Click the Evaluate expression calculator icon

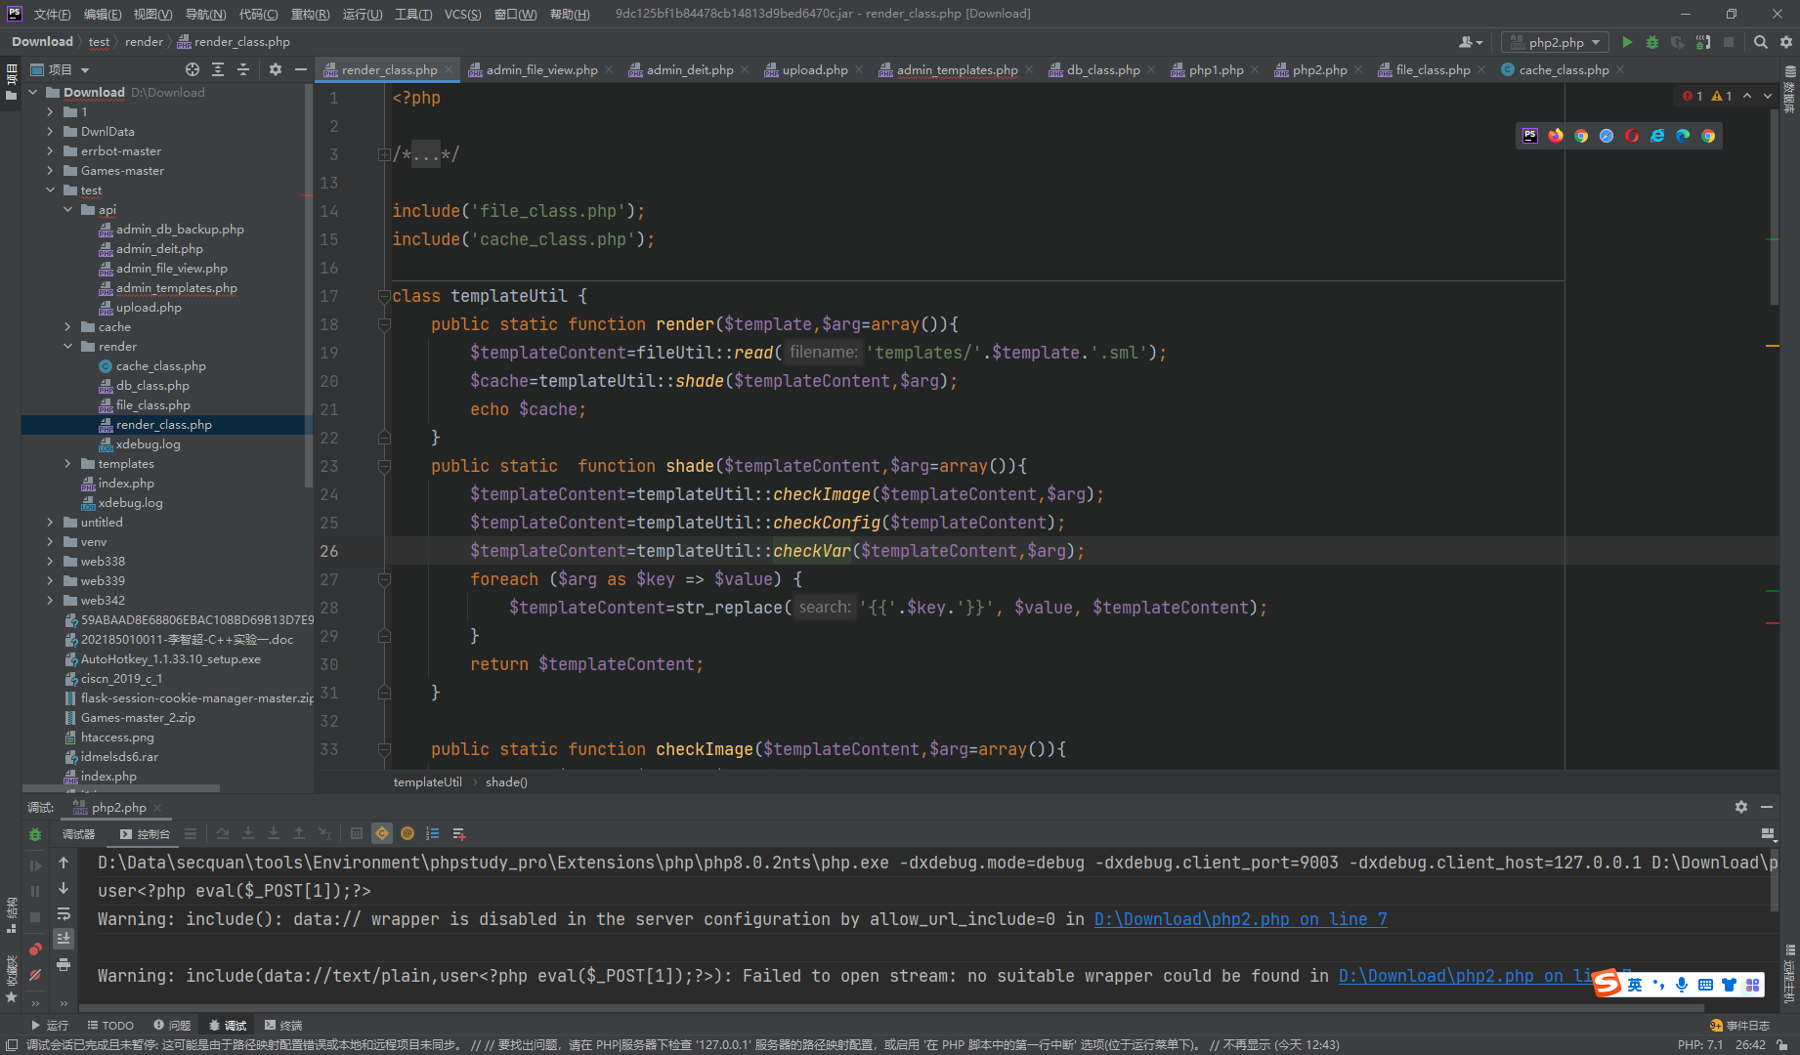357,833
